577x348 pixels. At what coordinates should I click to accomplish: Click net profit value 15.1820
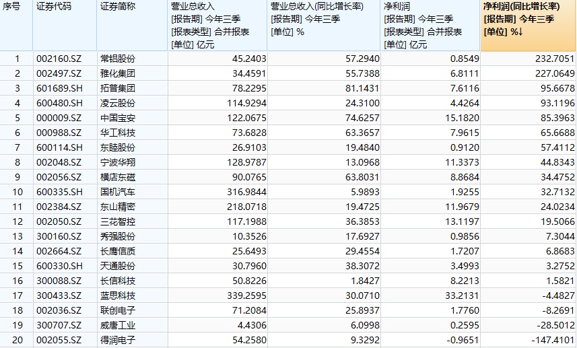462,118
